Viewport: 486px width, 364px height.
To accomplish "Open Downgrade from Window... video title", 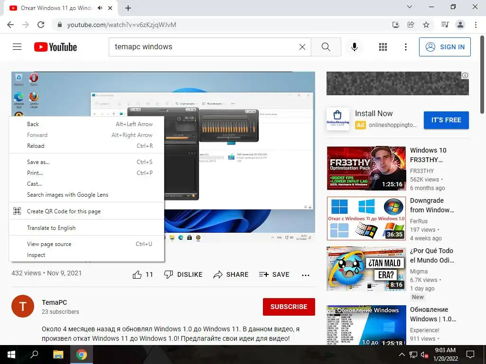I will click(432, 205).
